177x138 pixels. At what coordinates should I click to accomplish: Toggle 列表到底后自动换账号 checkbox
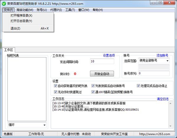93,86
